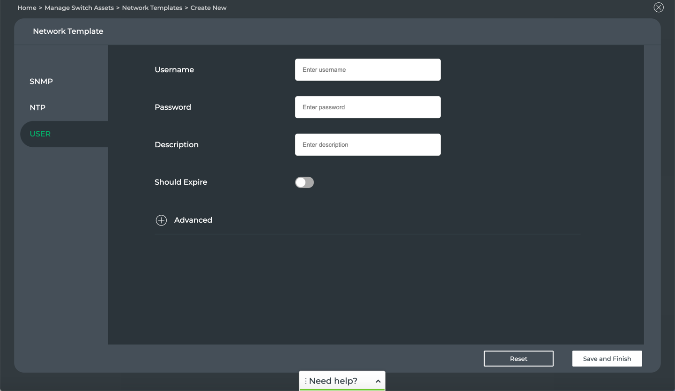Click the Need help drag handle dots
Screen dimensions: 675x391
[305, 381]
